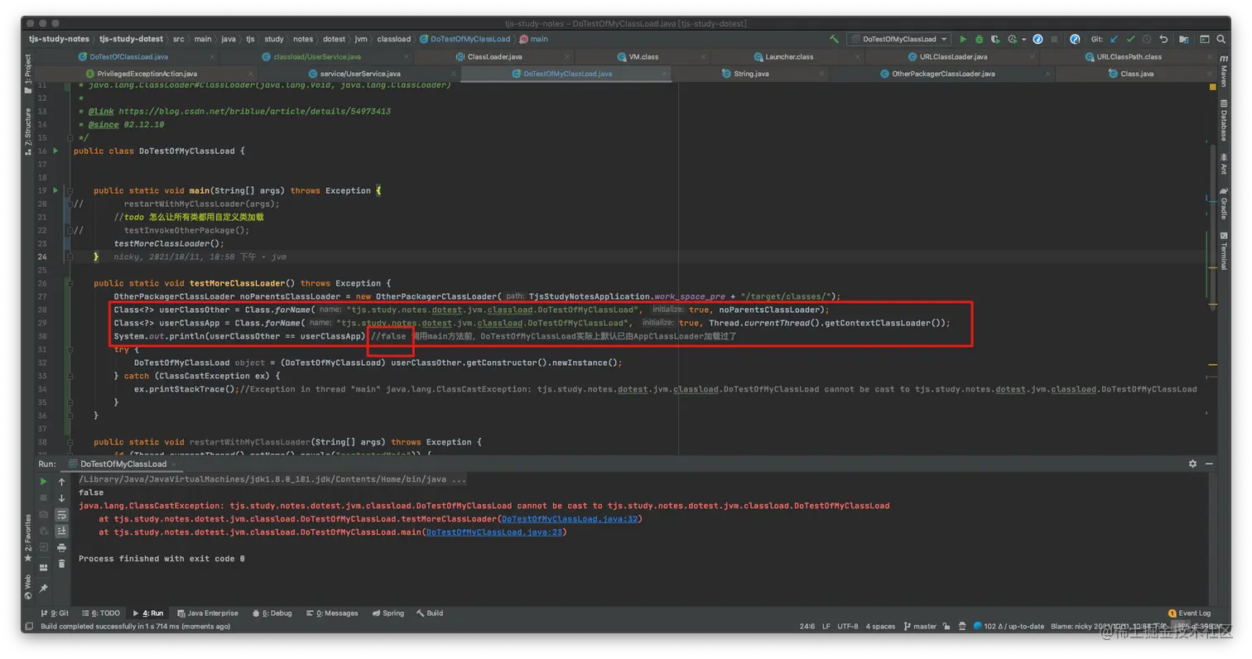Toggle the Project tool window stripe button

pyautogui.click(x=28, y=73)
